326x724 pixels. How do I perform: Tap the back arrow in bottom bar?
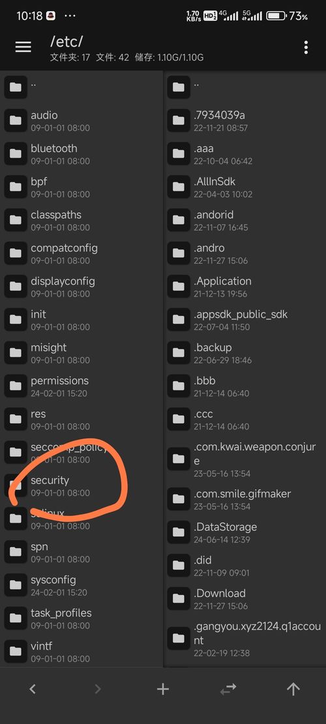[33, 689]
